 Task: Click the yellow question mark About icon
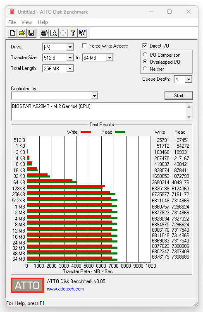(73, 33)
